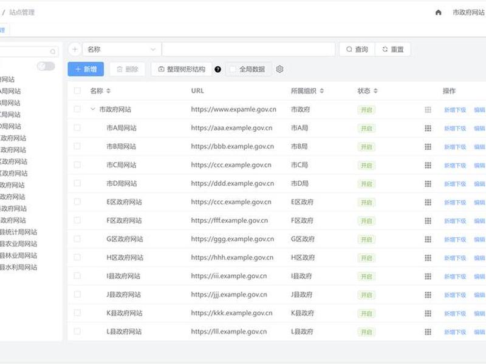Click the 删除 button
Image resolution: width=486 pixels, height=364 pixels.
point(128,69)
